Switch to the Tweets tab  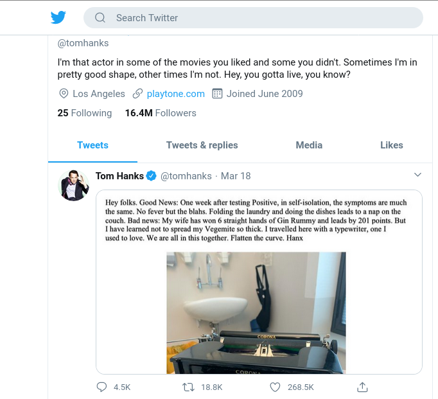(92, 145)
